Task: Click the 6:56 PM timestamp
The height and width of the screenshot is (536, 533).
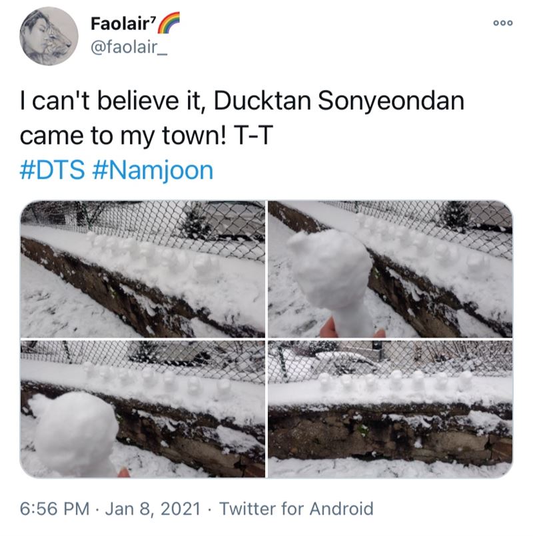Action: tap(55, 508)
